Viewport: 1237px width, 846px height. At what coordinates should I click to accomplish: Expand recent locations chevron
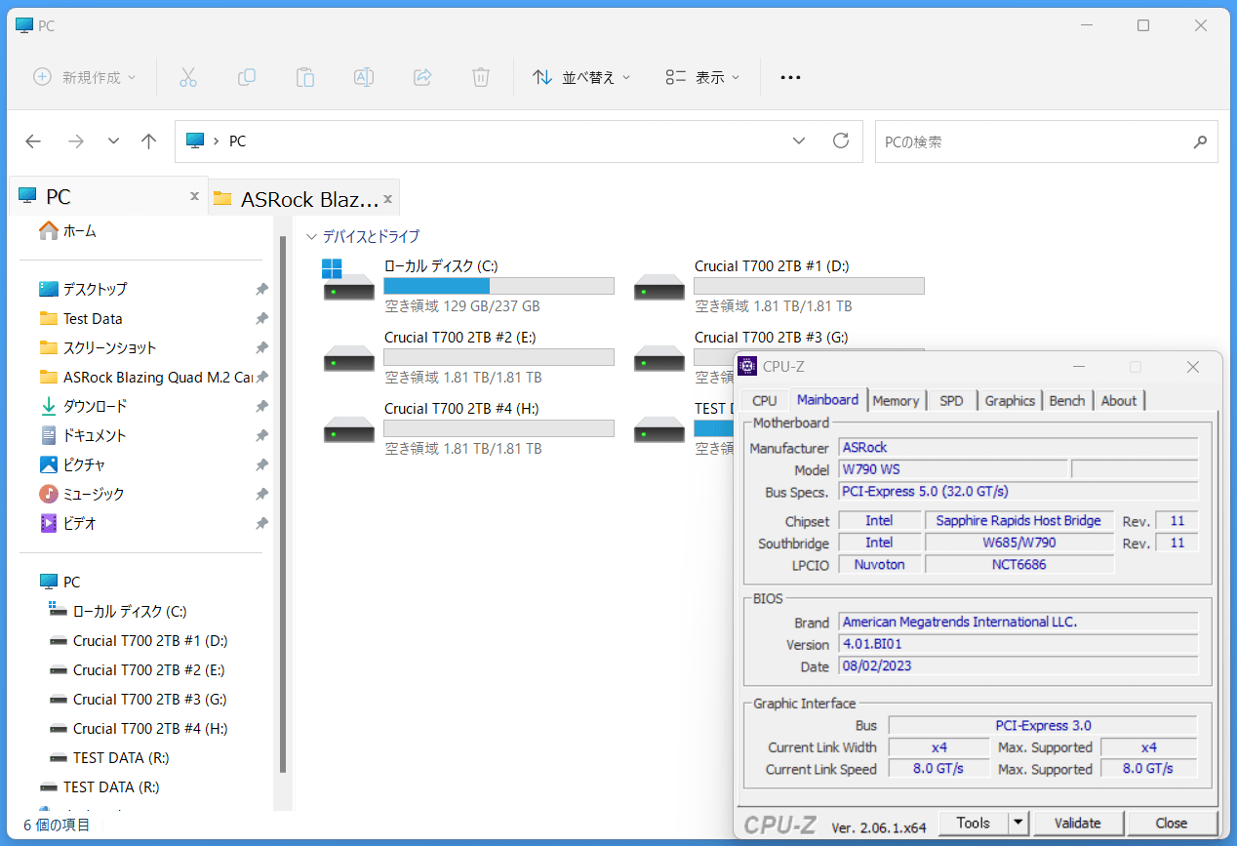coord(113,141)
